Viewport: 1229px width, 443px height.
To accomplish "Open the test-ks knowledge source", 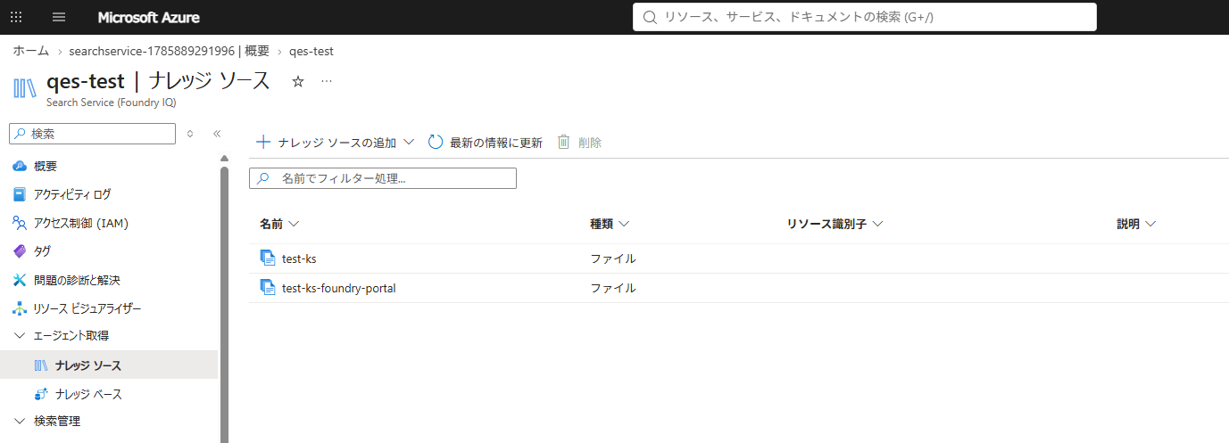I will pos(299,258).
